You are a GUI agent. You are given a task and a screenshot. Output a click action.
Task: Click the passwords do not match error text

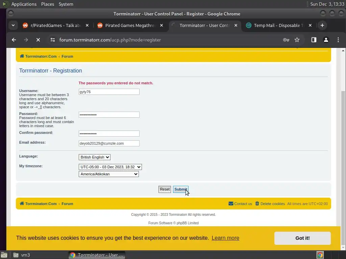116,83
